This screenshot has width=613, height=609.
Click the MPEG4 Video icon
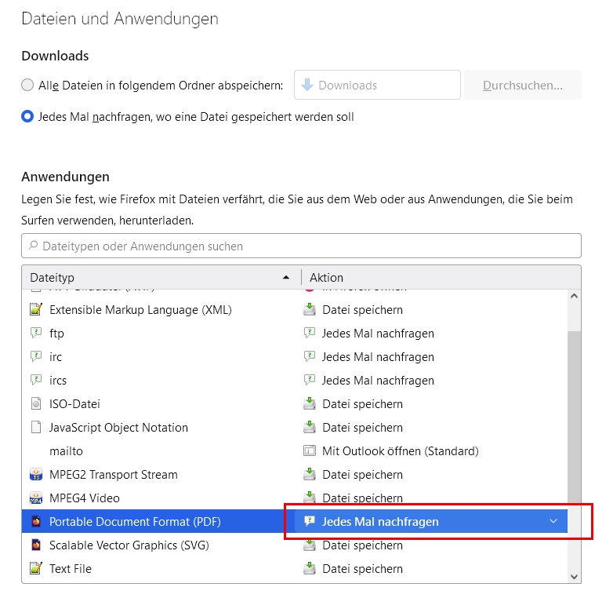tap(35, 498)
